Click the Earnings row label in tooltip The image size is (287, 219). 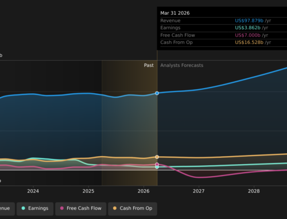[170, 28]
